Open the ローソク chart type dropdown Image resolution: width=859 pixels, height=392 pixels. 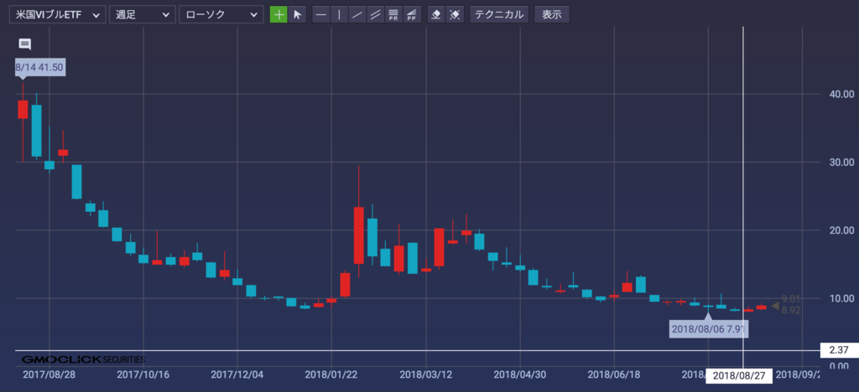(221, 15)
